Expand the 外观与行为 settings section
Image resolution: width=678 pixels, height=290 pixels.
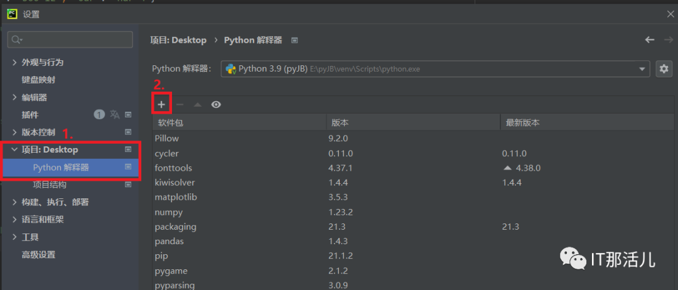15,62
